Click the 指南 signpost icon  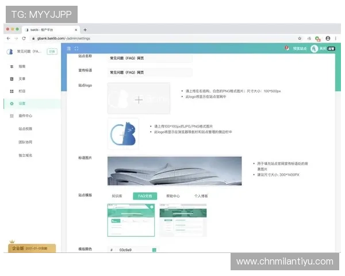(x=11, y=67)
